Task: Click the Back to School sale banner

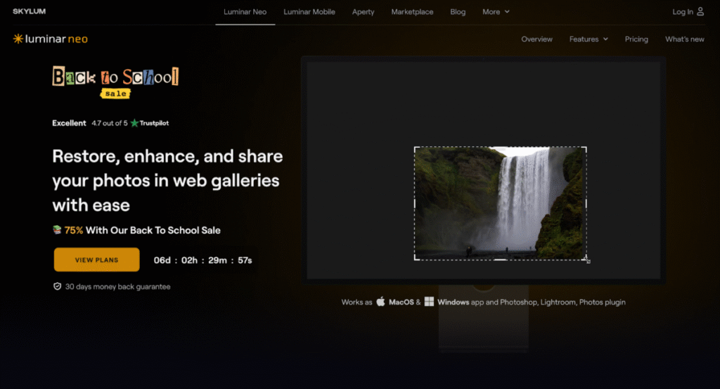Action: click(x=115, y=82)
